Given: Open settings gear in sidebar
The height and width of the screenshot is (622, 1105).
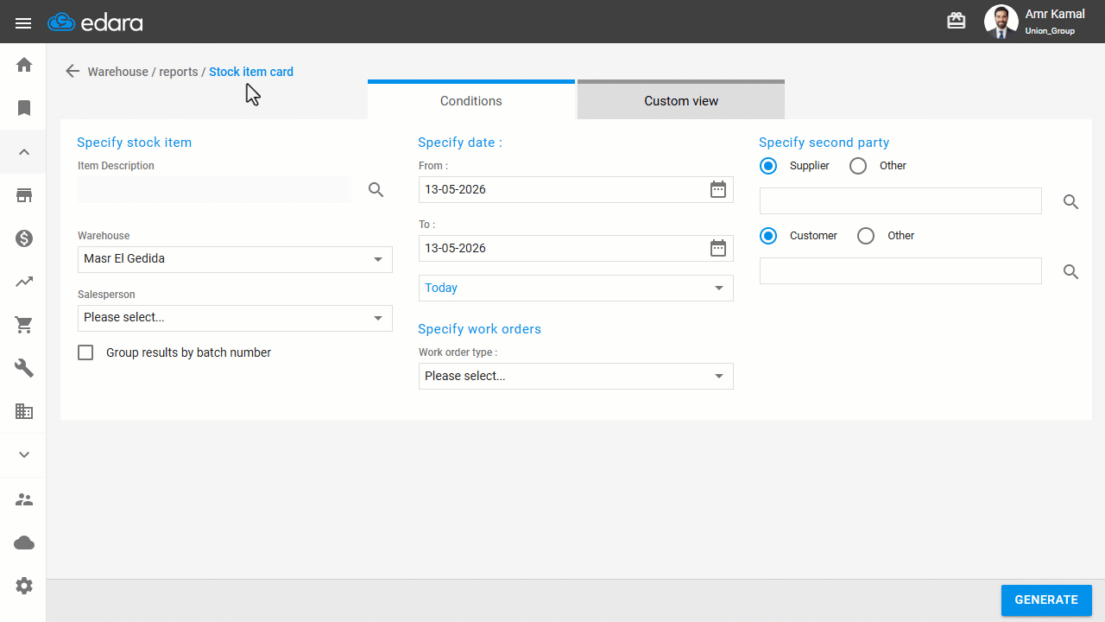Looking at the screenshot, I should [x=24, y=586].
